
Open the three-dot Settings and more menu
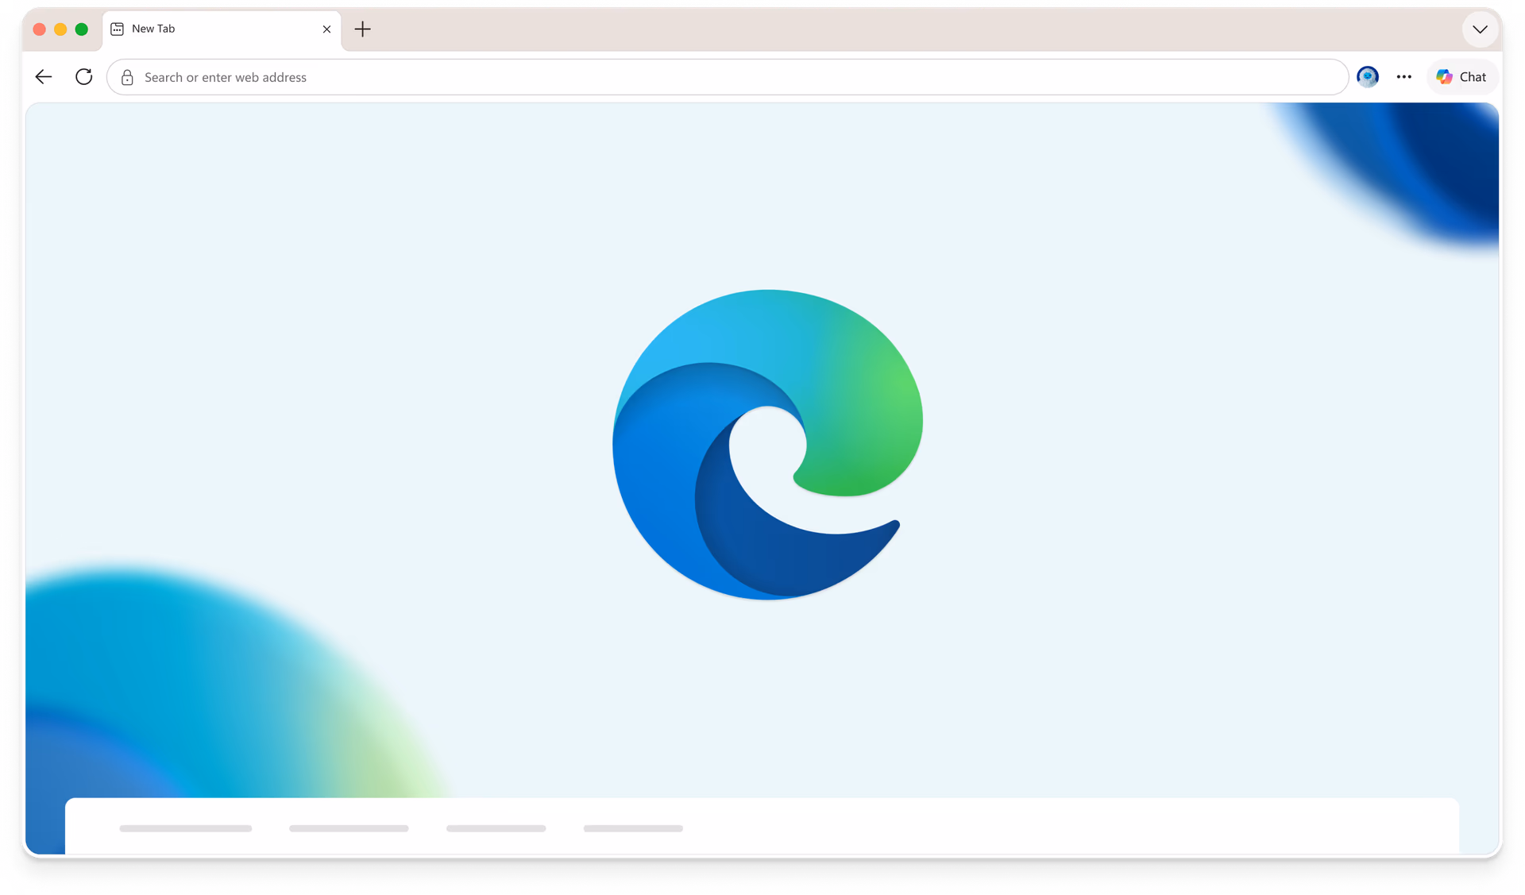(1404, 77)
